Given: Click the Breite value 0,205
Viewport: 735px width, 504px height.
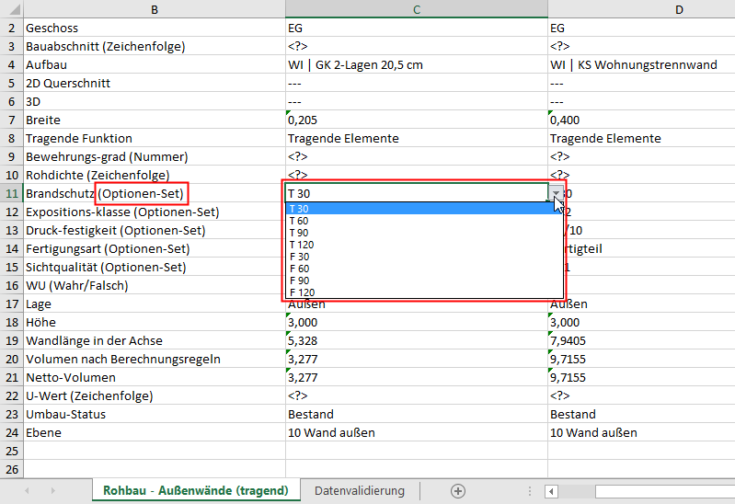Looking at the screenshot, I should tap(416, 120).
